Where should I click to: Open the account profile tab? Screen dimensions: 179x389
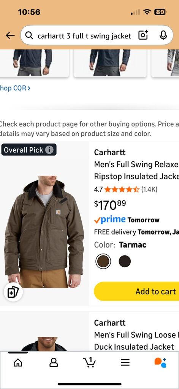point(54,363)
